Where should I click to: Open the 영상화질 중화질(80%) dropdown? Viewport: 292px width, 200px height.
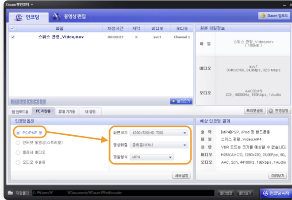coord(159,145)
